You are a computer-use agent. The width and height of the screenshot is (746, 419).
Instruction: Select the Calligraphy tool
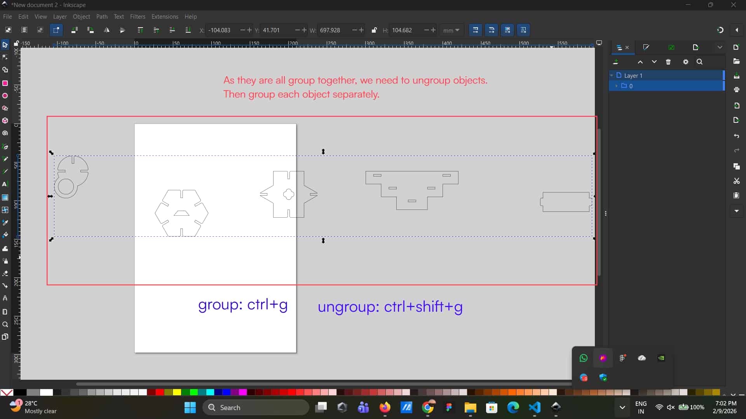pos(5,171)
